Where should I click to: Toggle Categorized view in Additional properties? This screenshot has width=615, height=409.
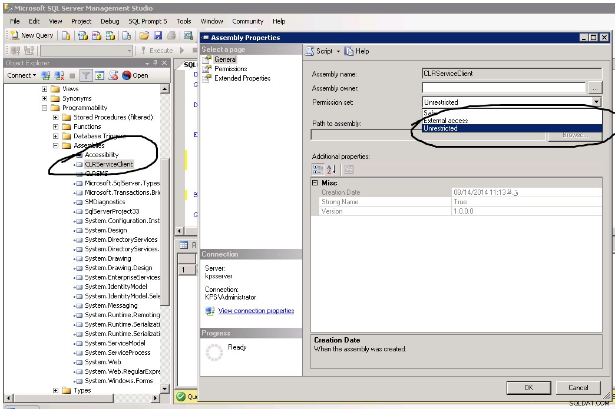click(x=318, y=169)
